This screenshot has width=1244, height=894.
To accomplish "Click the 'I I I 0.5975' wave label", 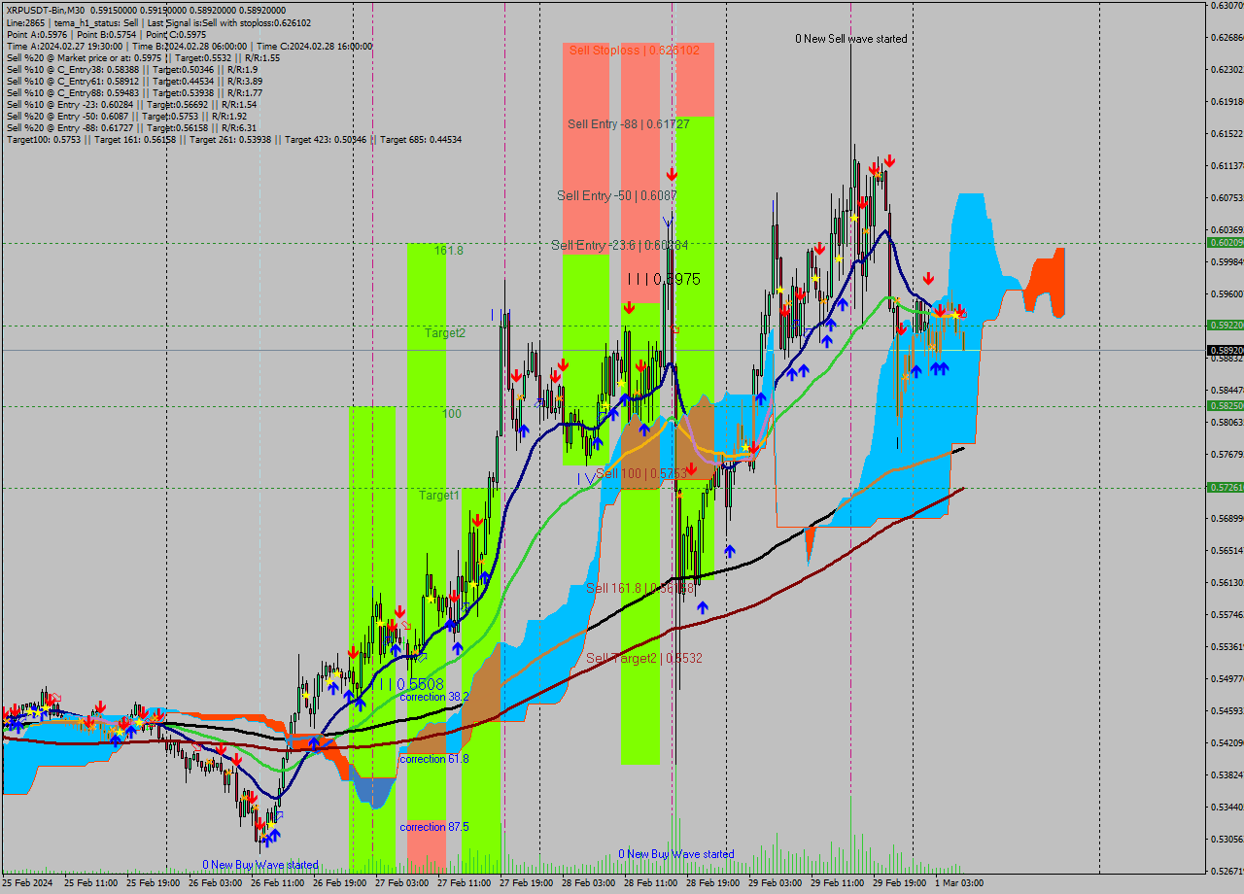I will 663,279.
